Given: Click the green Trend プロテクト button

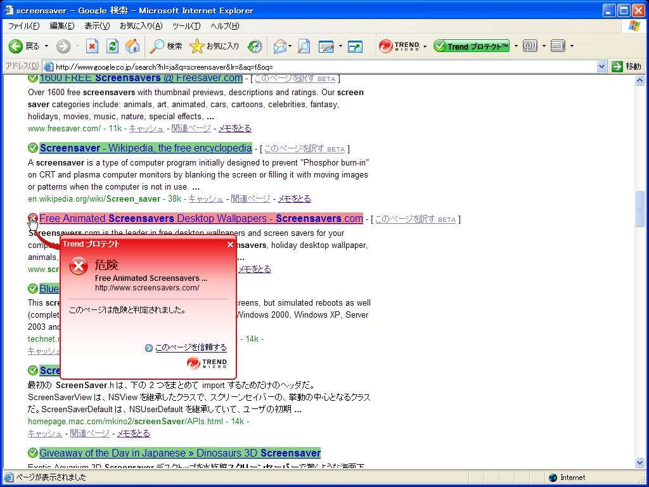Looking at the screenshot, I should [x=472, y=46].
